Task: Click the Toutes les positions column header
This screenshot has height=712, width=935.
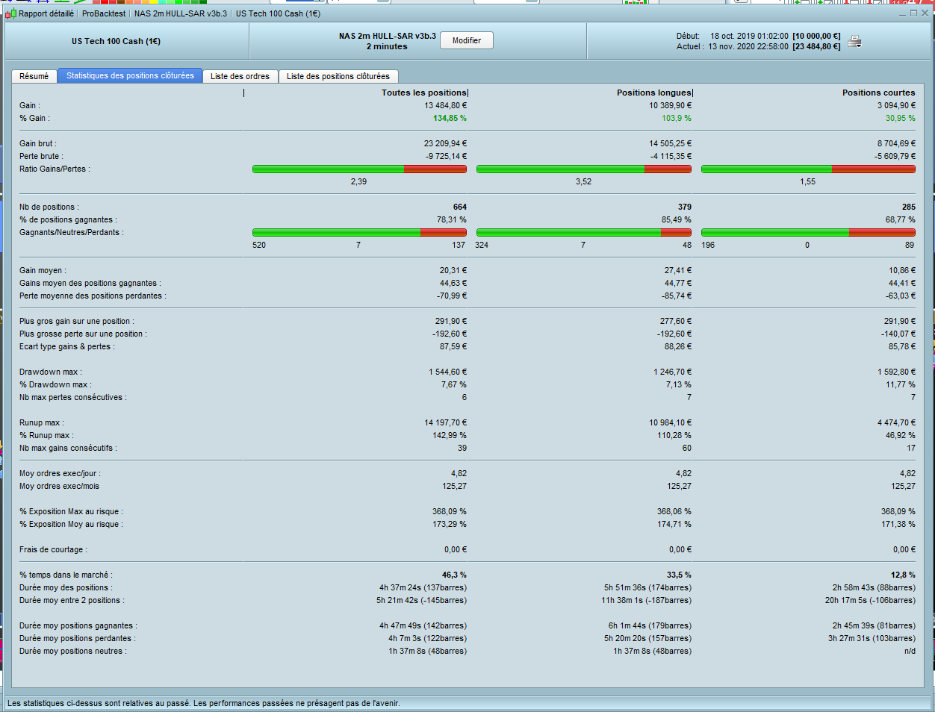Action: tap(424, 93)
